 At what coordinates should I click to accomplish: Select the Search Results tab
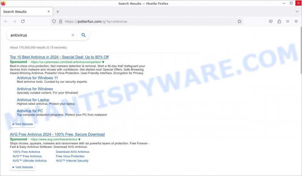[26, 12]
